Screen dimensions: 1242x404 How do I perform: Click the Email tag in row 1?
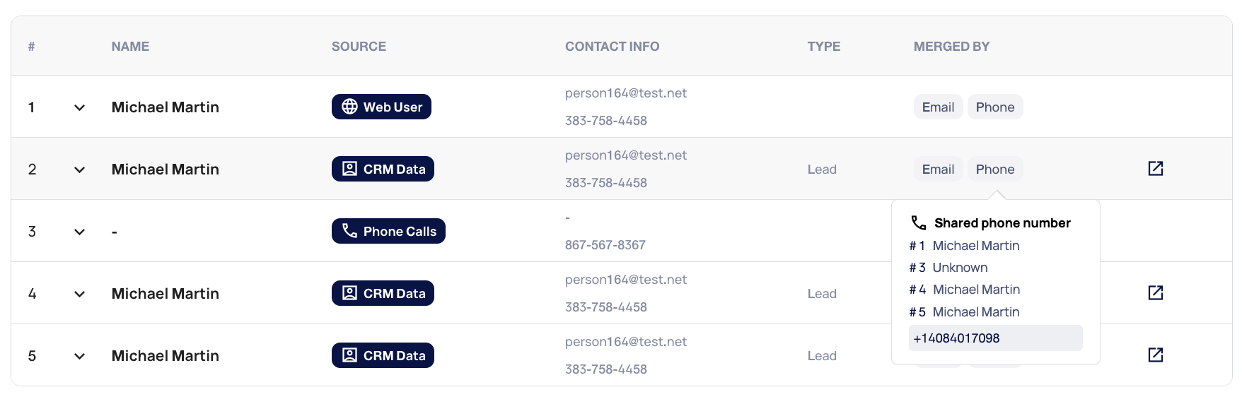(938, 107)
